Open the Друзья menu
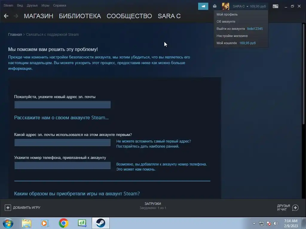Viewport: 306px width, 229px height. pos(32,5)
